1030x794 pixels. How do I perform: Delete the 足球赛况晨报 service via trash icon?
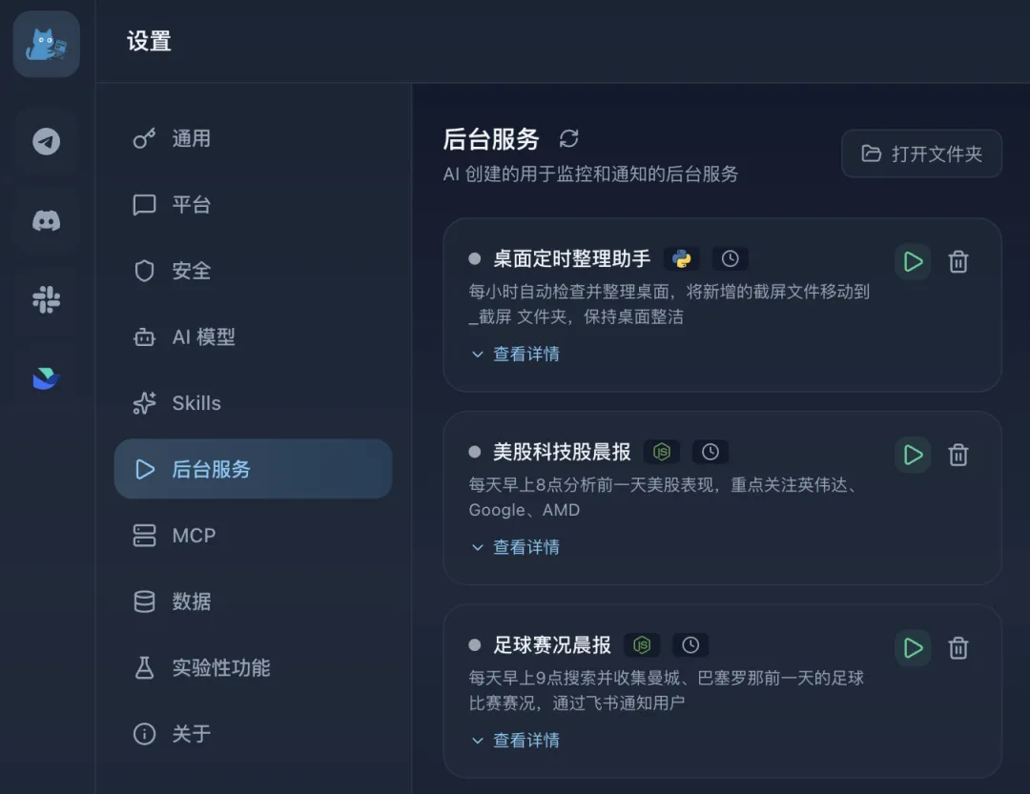click(958, 647)
